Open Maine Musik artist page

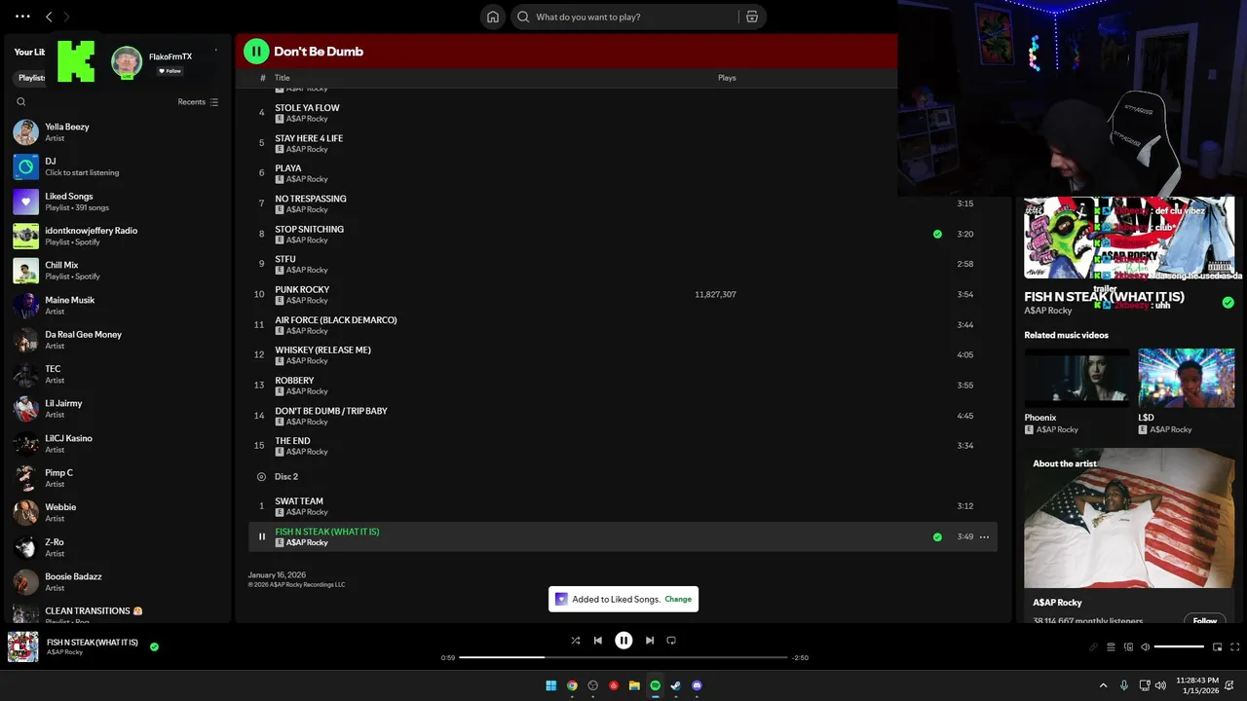[x=117, y=306]
